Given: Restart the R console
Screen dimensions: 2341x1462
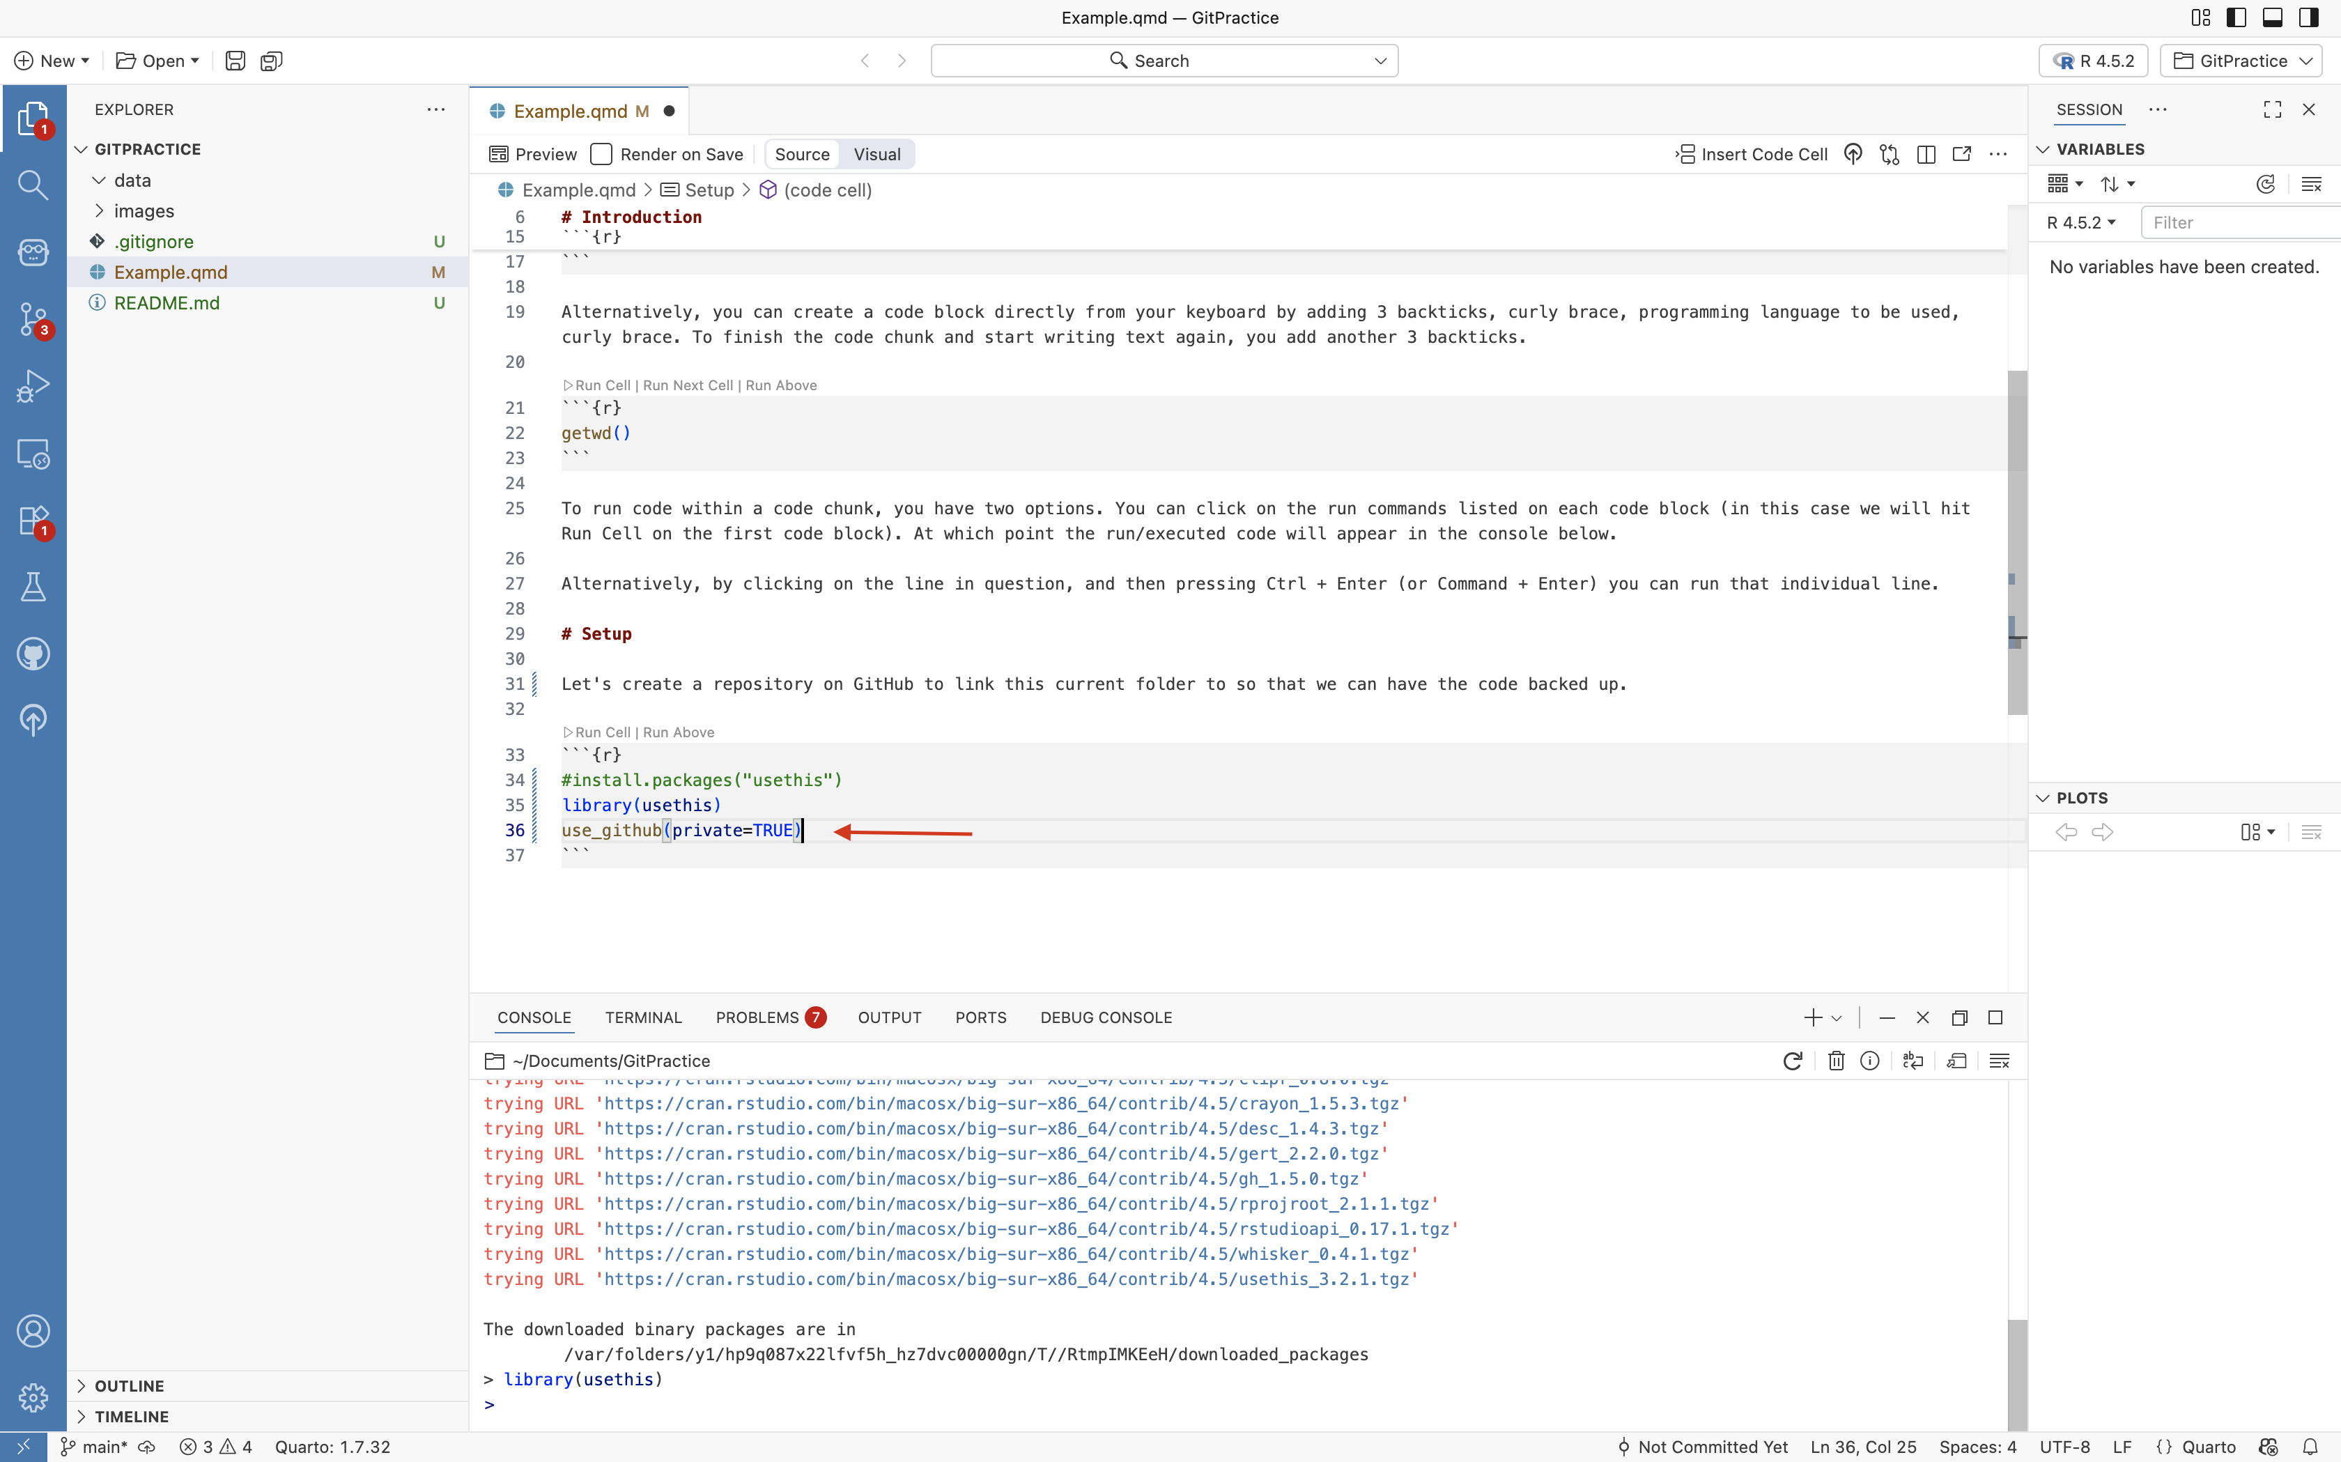Looking at the screenshot, I should click(1792, 1061).
